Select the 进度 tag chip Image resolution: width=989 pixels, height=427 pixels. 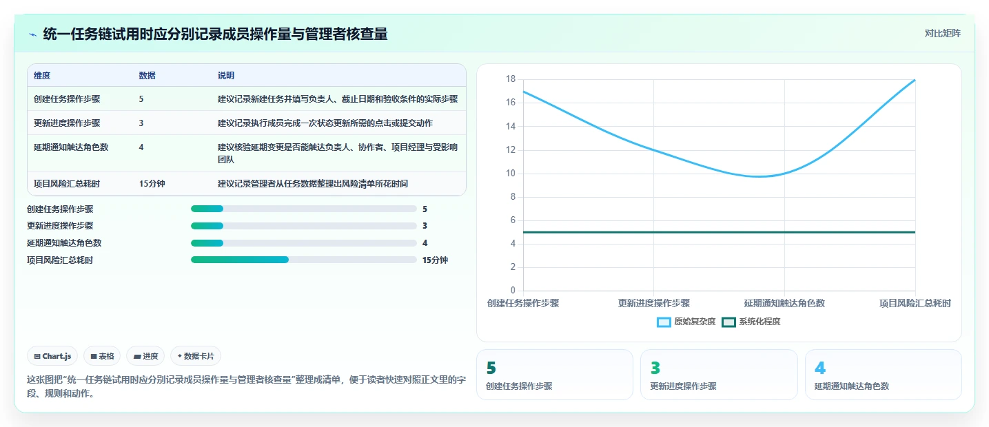click(145, 356)
